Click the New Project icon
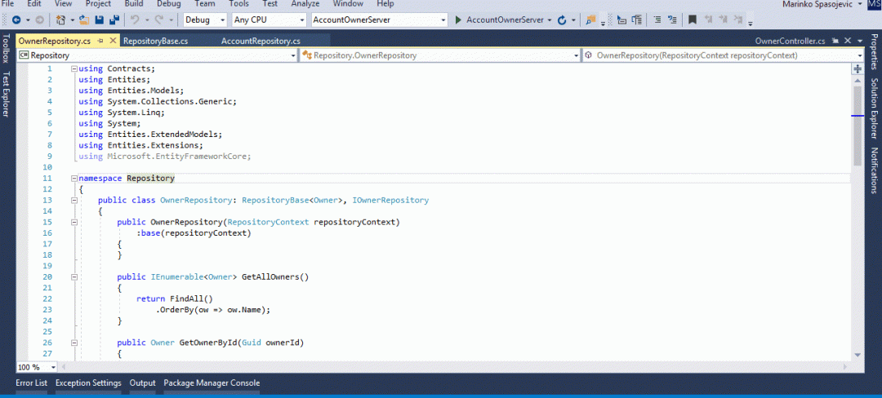This screenshot has width=882, height=398. [62, 20]
